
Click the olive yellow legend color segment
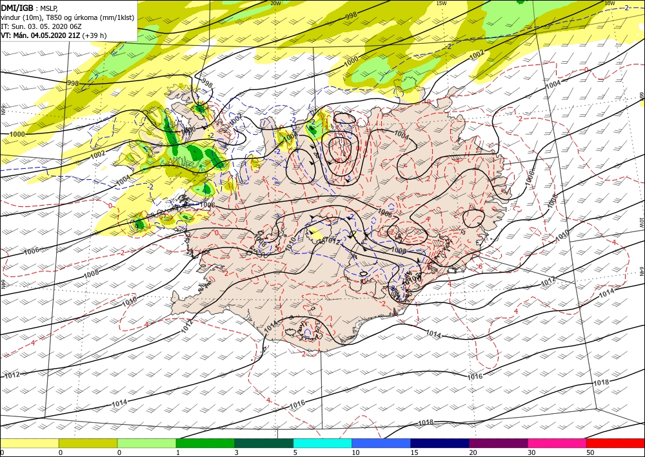(88, 443)
